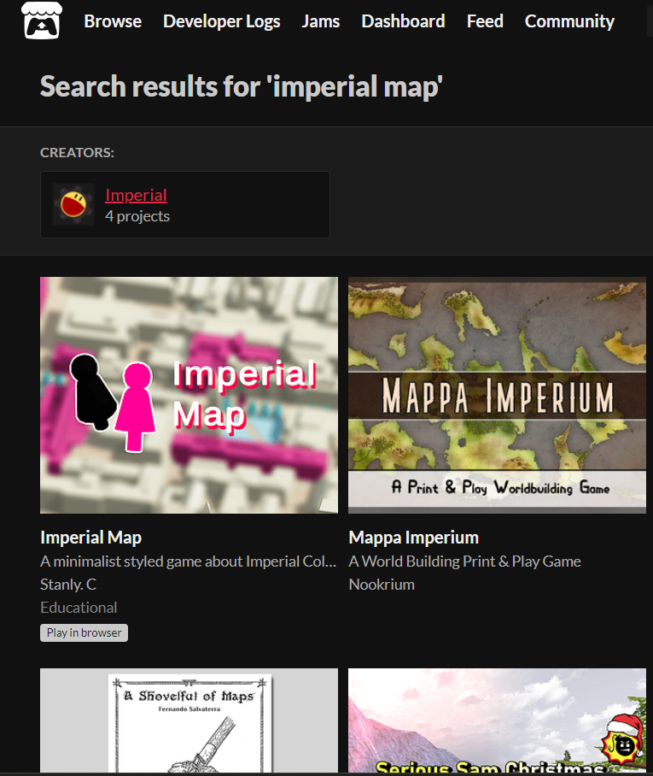The width and height of the screenshot is (653, 776).
Task: Open the itch.io home logo
Action: click(42, 21)
